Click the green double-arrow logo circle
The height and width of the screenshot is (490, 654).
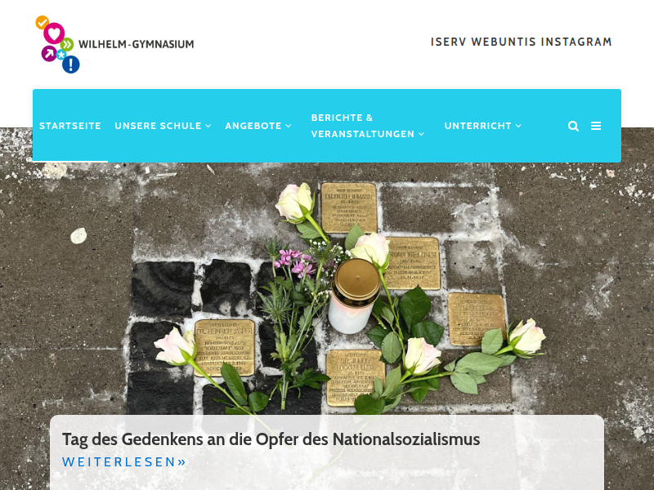(67, 44)
